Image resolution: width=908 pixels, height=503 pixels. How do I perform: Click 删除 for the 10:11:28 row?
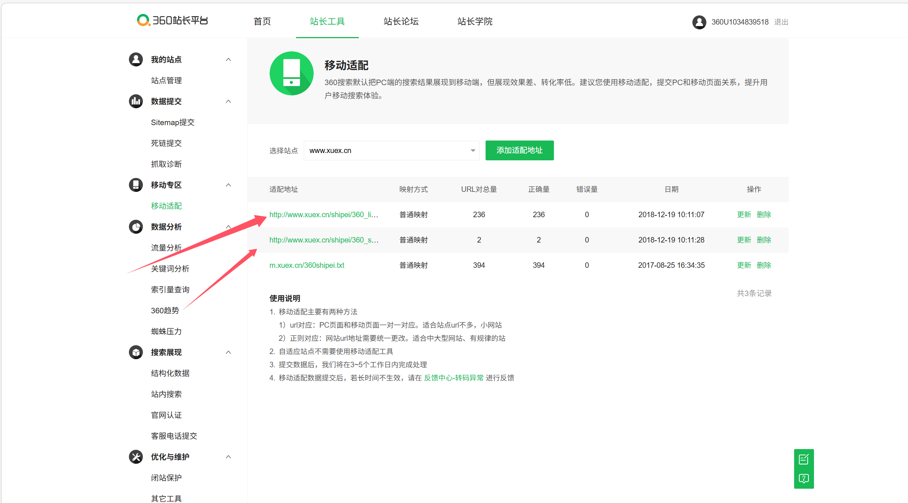coord(764,240)
